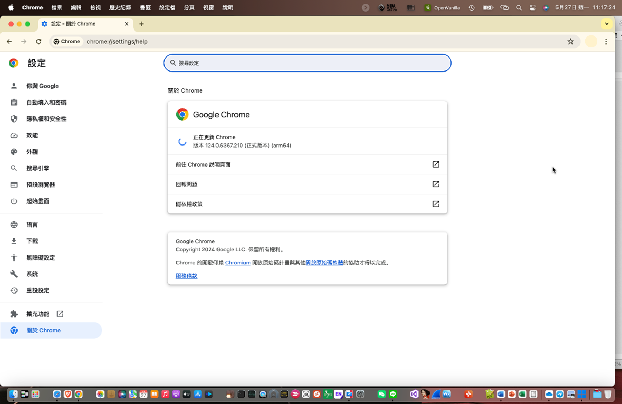
Task: Open the Chrome application menu
Action: (x=33, y=8)
